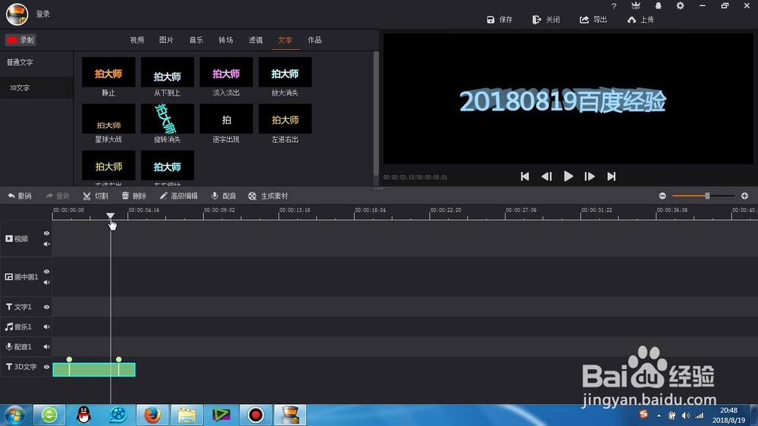The image size is (758, 426).
Task: Jump to start of preview playback
Action: [525, 177]
